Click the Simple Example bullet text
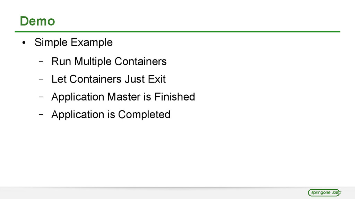This screenshot has height=199, width=355. tap(73, 42)
